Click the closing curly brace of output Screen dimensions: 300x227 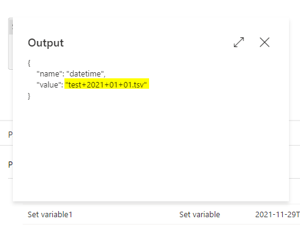(x=29, y=96)
